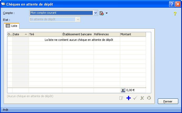Click the round icon right of delete

pyautogui.click(x=149, y=98)
